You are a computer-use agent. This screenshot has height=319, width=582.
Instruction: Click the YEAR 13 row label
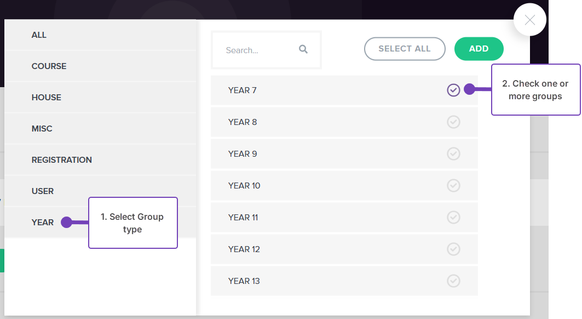point(244,281)
